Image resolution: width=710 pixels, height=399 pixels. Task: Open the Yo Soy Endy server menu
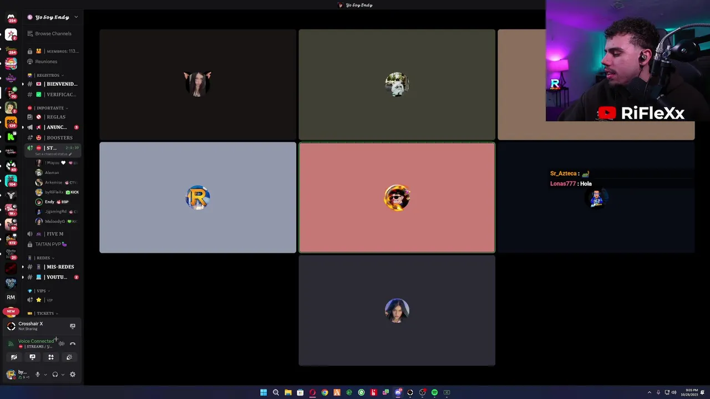click(x=53, y=17)
